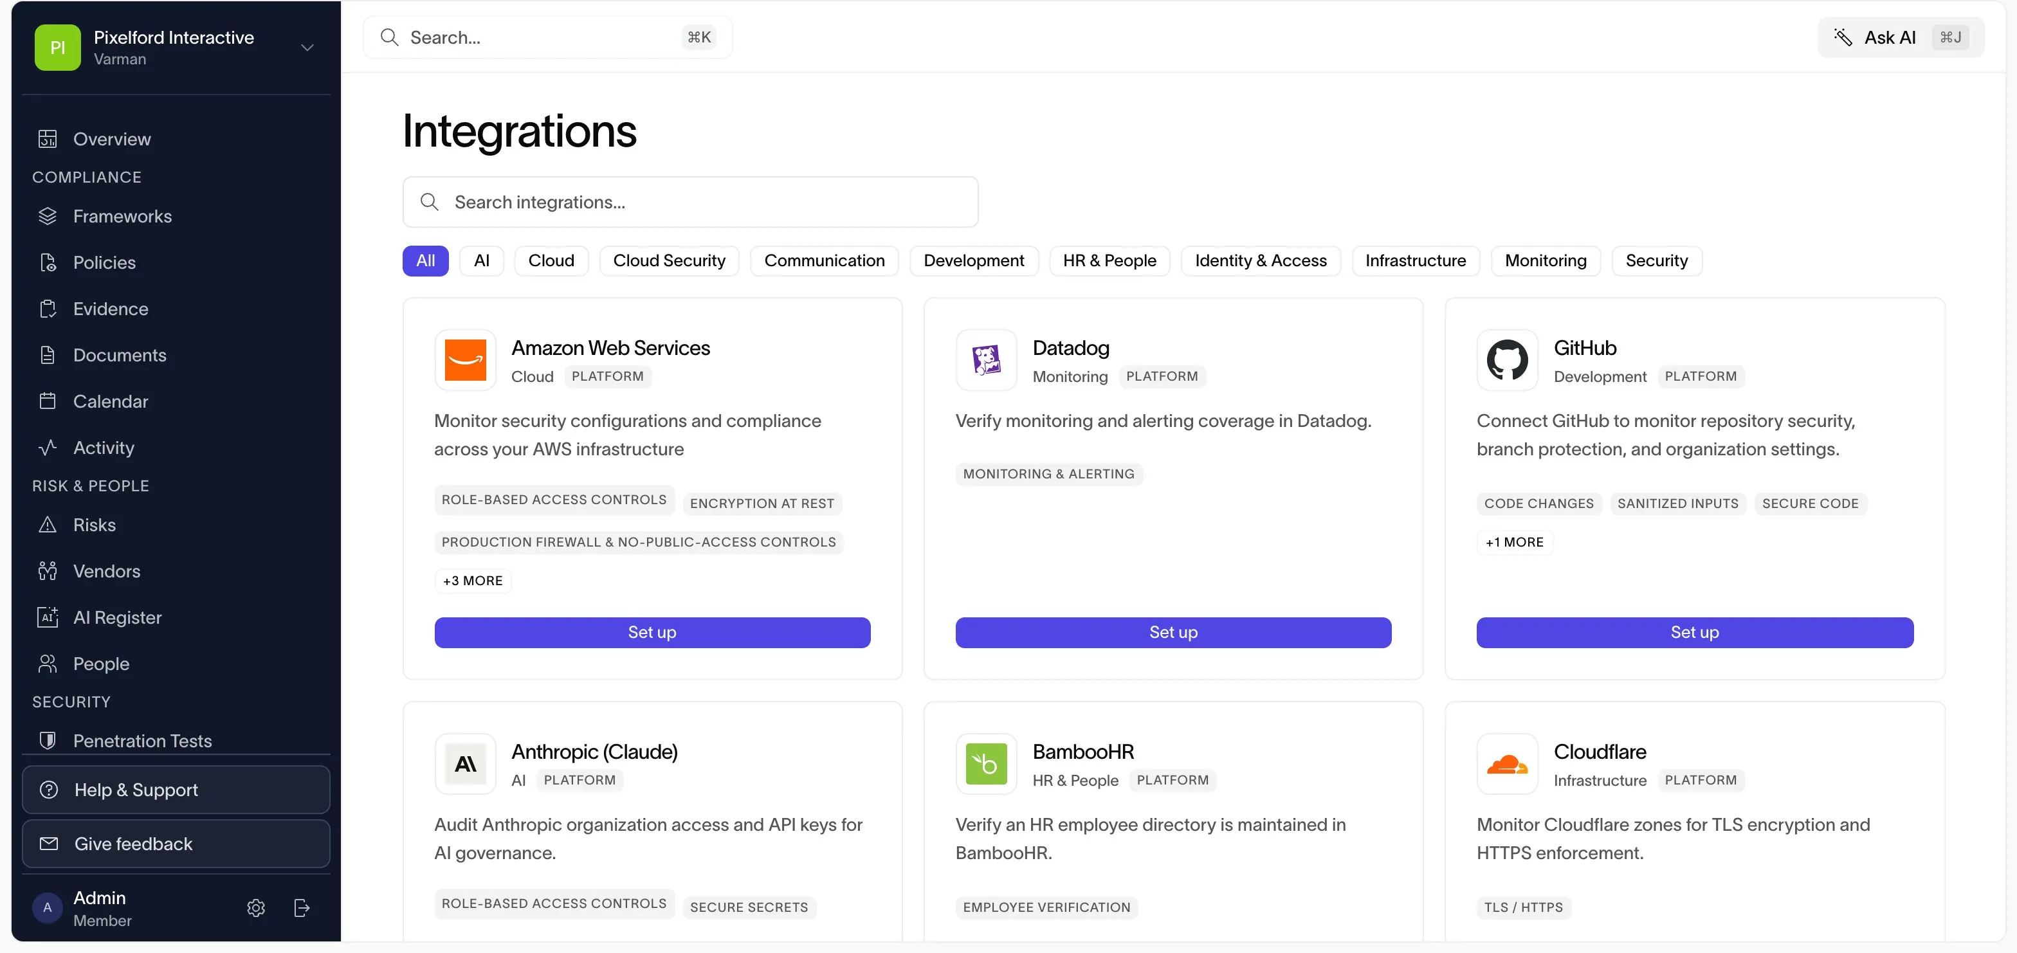Focus the Search integrations field
The width and height of the screenshot is (2017, 953).
point(690,202)
